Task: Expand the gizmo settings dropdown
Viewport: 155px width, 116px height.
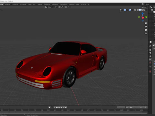Action: tap(127, 10)
